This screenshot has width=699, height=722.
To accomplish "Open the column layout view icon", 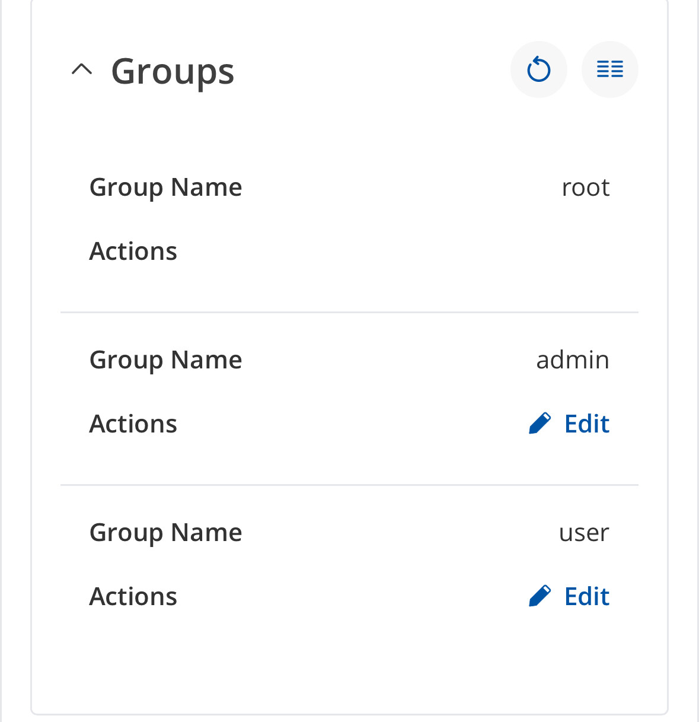I will pos(609,69).
